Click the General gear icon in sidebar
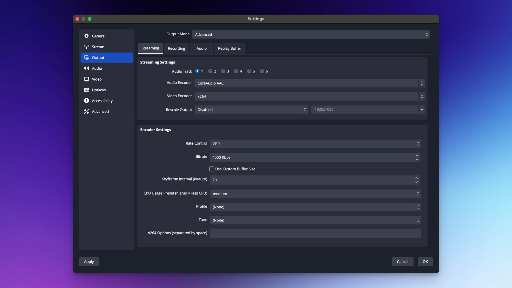Viewport: 512px width, 288px height. point(87,36)
